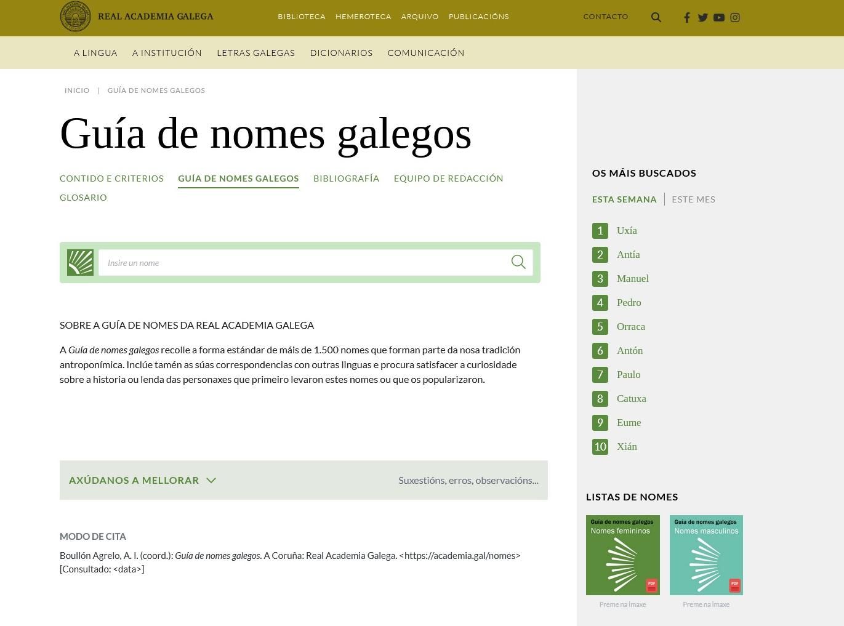
Task: Open the name Eume
Action: pyautogui.click(x=629, y=423)
